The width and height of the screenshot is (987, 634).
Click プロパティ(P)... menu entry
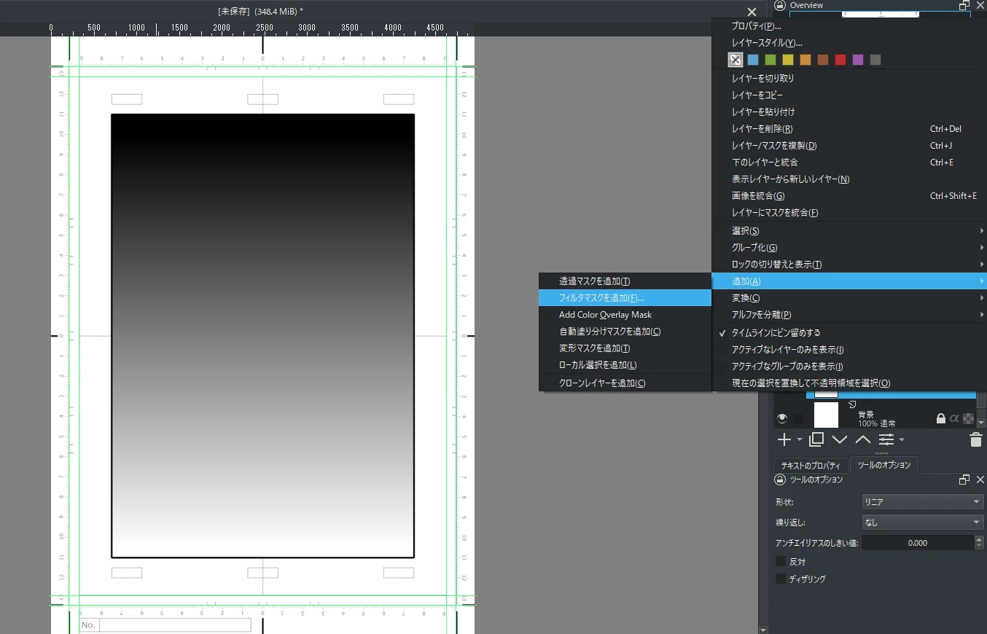coord(849,26)
